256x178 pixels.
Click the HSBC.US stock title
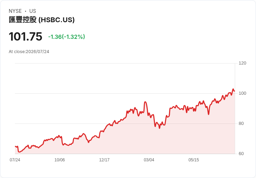coord(42,20)
